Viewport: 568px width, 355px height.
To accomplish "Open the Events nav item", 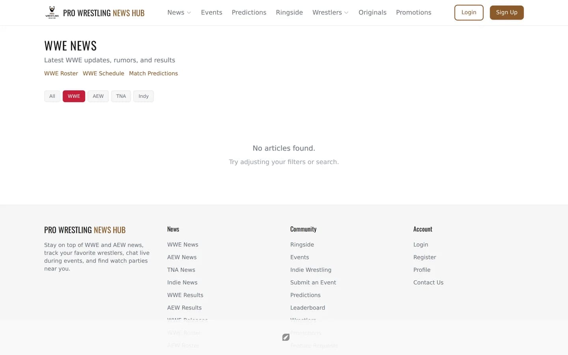I will [211, 13].
